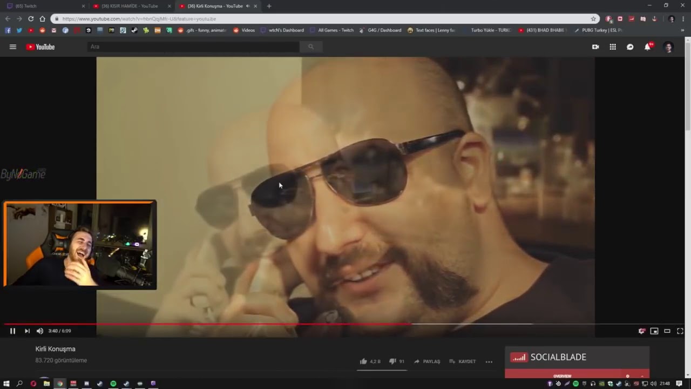Open the Turbo Yükle bookmark
The image size is (691, 389).
pos(486,30)
